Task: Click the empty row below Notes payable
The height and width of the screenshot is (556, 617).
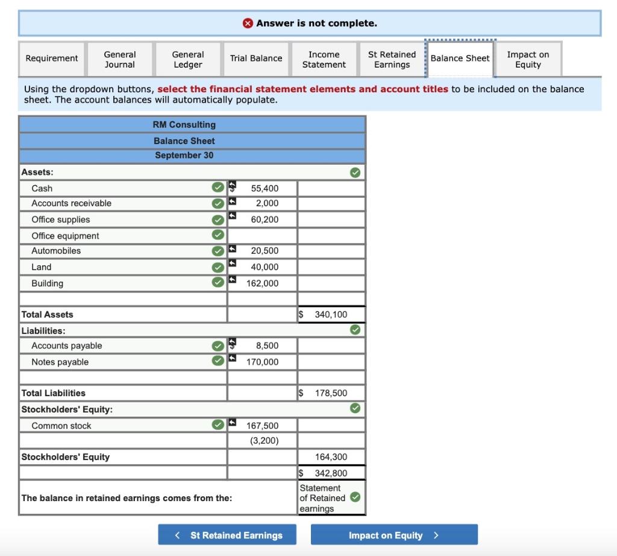Action: point(123,378)
